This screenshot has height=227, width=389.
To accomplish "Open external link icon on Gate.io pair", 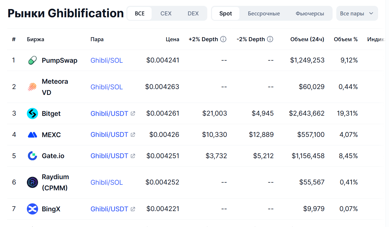I will [x=133, y=156].
